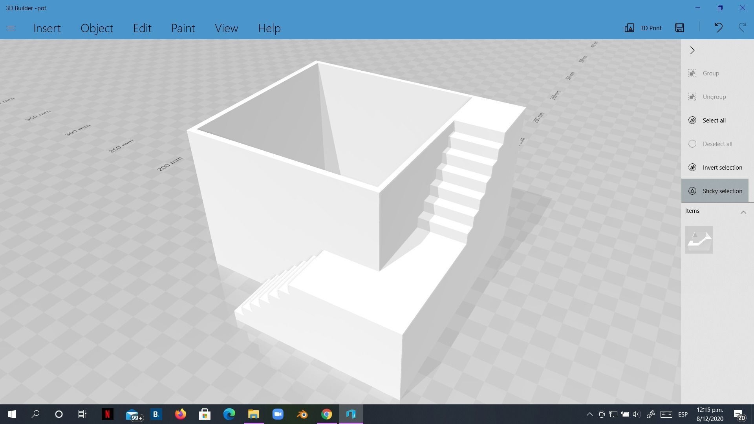The height and width of the screenshot is (424, 754).
Task: Open the Edit menu
Action: click(142, 28)
